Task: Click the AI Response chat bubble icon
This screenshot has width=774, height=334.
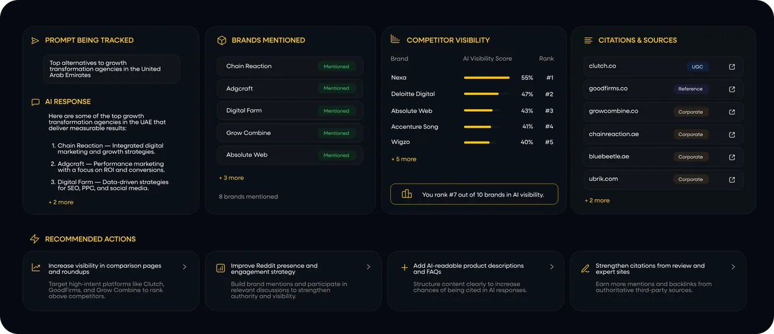Action: 35,102
